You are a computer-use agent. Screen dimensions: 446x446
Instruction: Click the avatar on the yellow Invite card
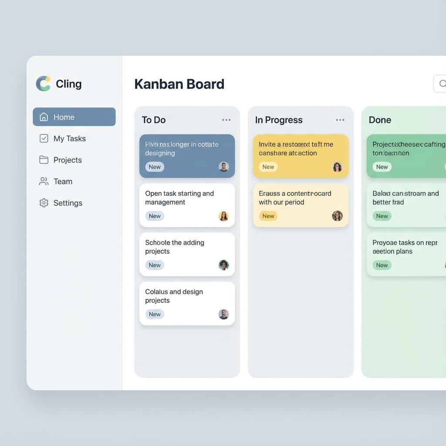point(337,167)
